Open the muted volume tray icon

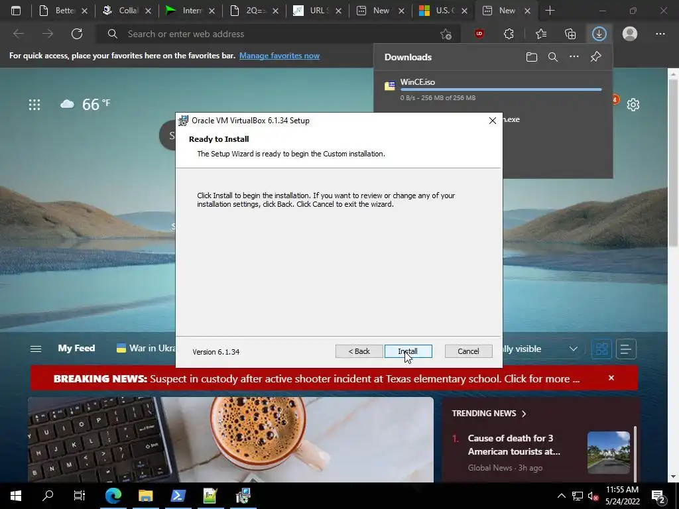pyautogui.click(x=593, y=496)
